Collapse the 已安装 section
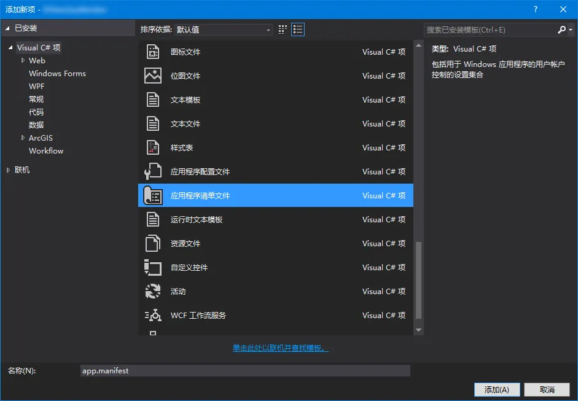This screenshot has width=578, height=401. click(x=7, y=28)
